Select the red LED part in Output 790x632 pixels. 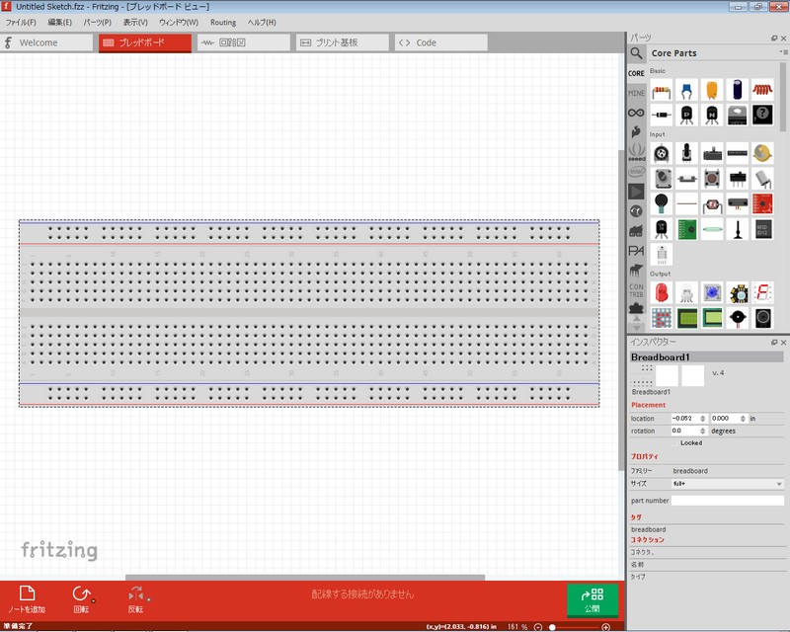coord(661,293)
